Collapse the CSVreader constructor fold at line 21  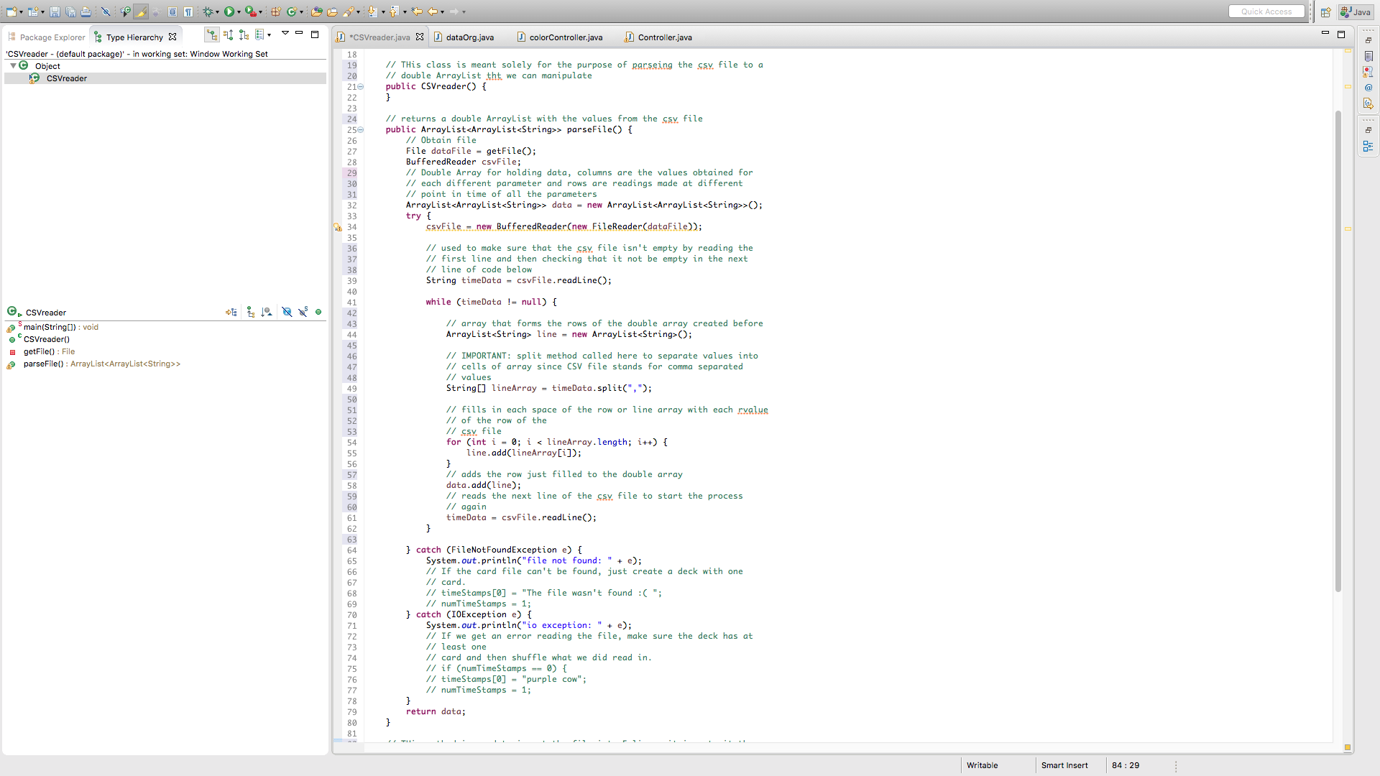[361, 87]
